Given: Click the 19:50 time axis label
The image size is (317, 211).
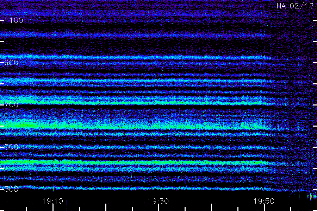Looking at the screenshot, I should click(x=264, y=201).
